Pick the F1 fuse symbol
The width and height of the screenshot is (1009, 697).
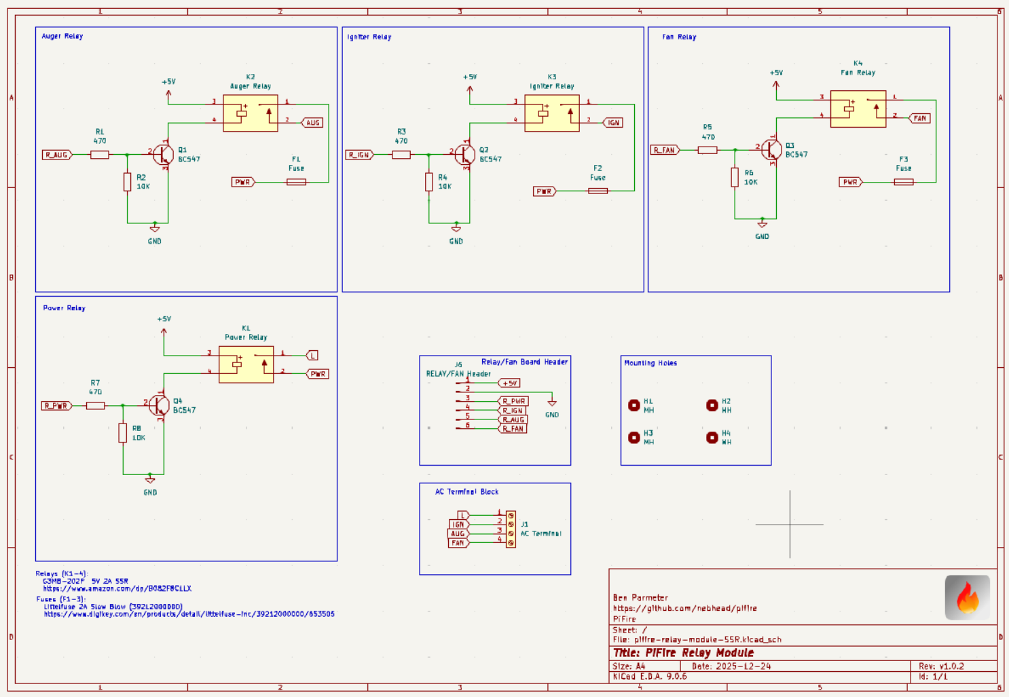pyautogui.click(x=296, y=182)
